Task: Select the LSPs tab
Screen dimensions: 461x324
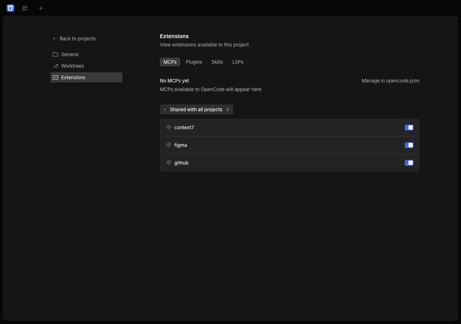Action: 238,62
